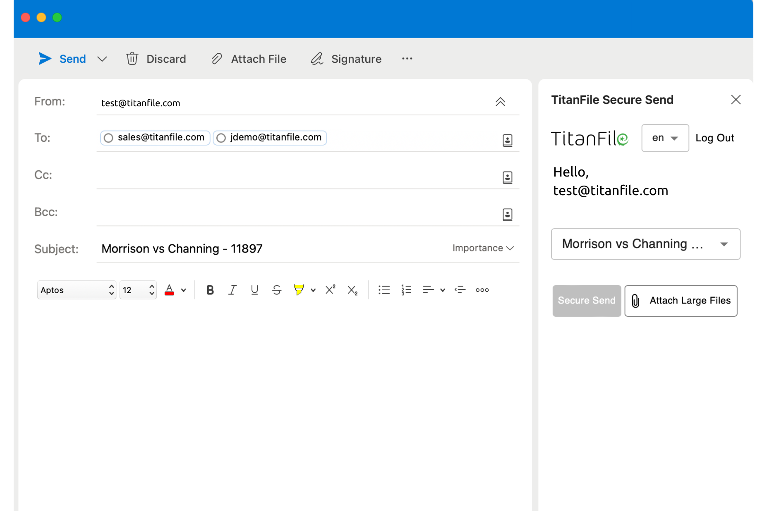
Task: Apply yellow highlight color
Action: click(299, 290)
